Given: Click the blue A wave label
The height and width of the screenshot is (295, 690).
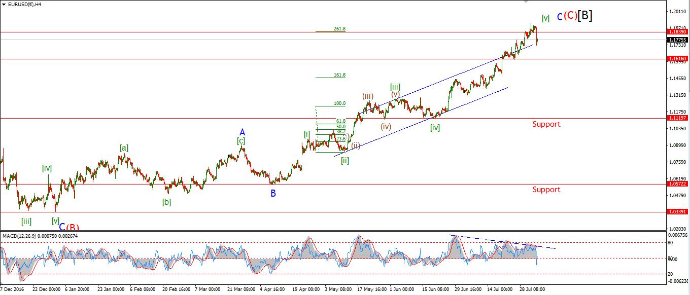Looking at the screenshot, I should coord(243,132).
